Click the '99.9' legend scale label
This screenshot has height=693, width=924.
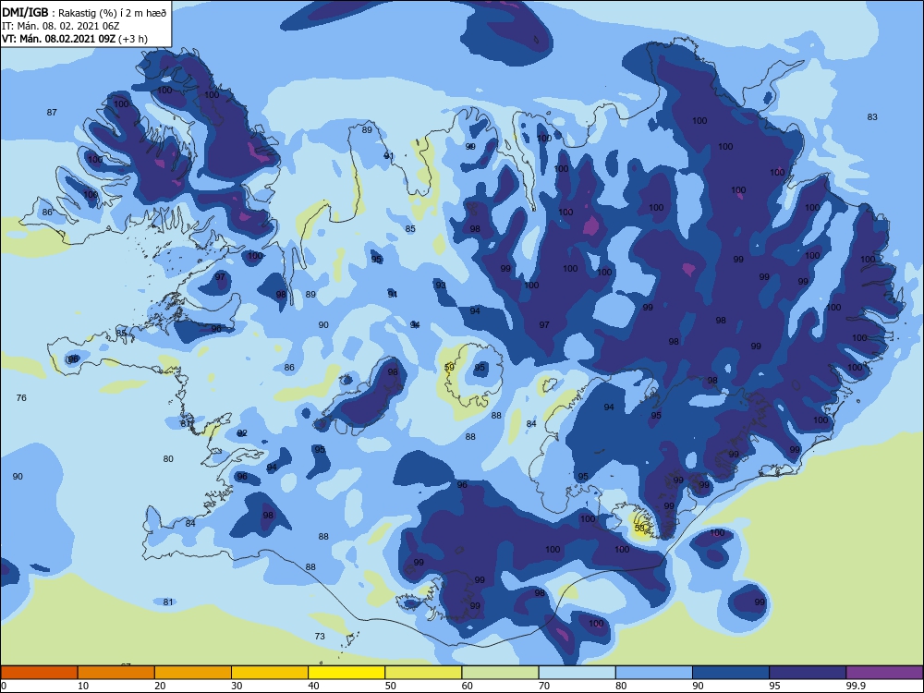click(855, 686)
